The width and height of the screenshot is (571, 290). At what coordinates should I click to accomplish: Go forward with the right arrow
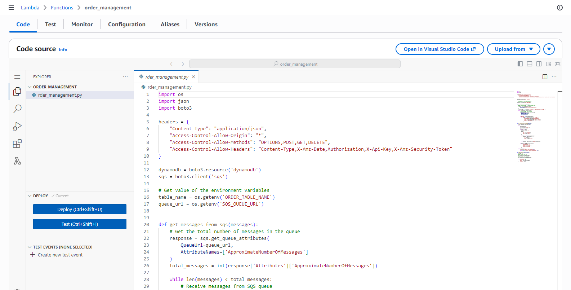point(182,64)
